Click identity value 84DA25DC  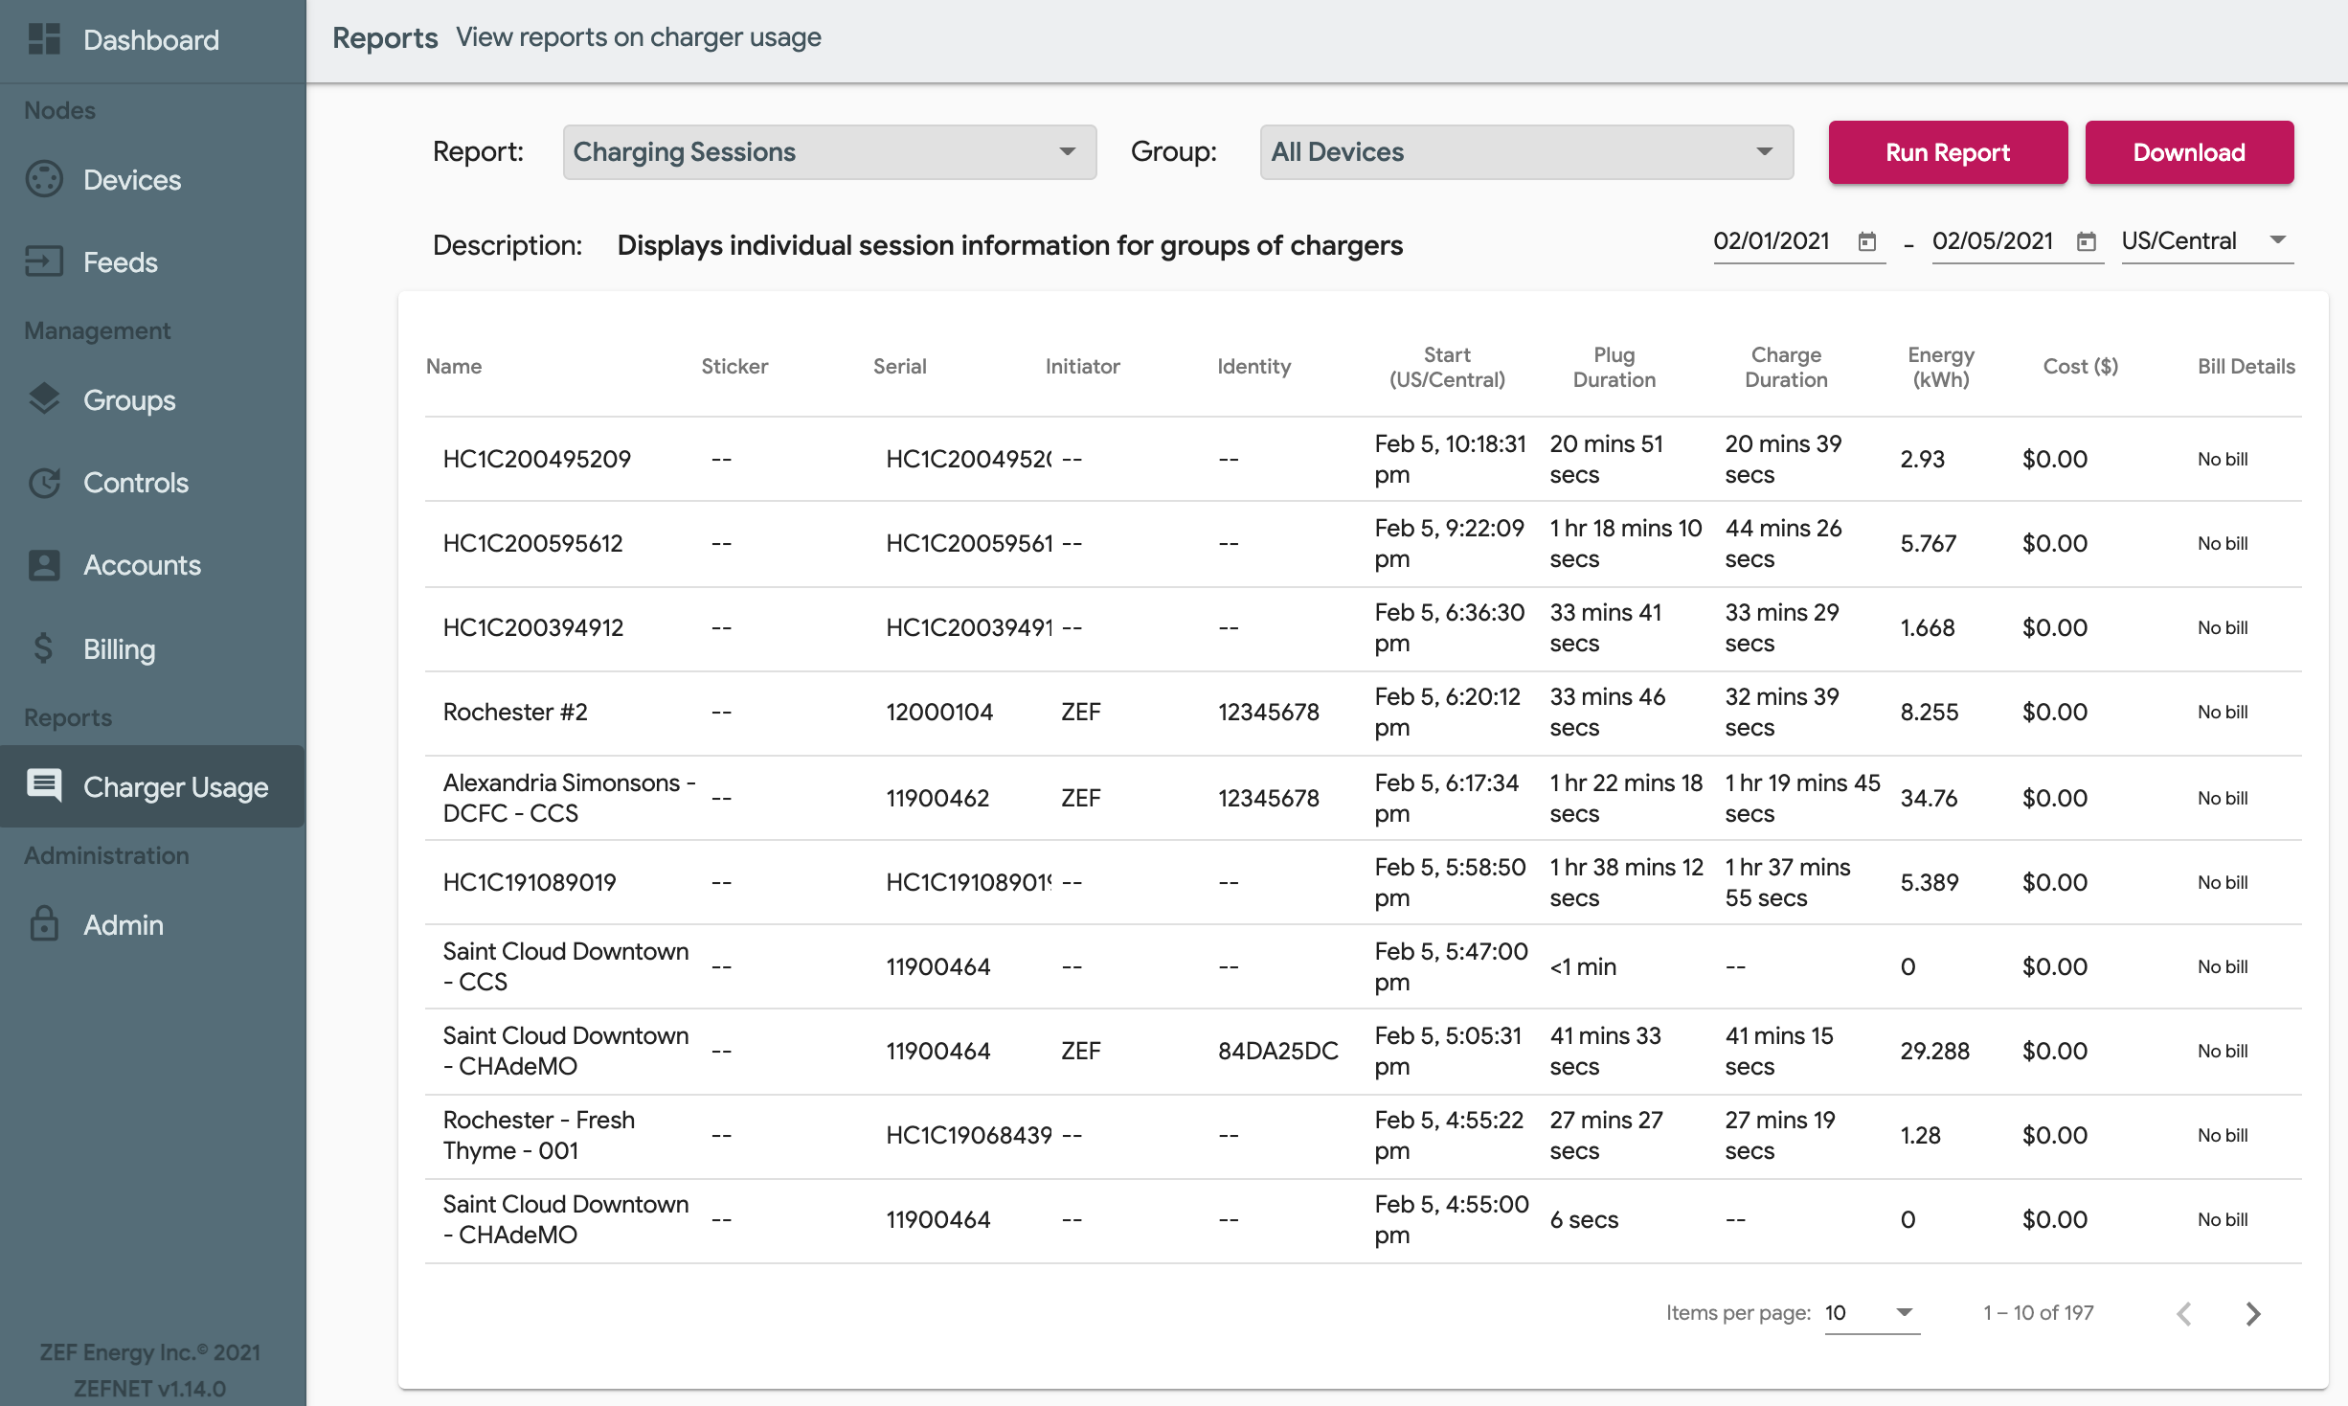coord(1278,1051)
